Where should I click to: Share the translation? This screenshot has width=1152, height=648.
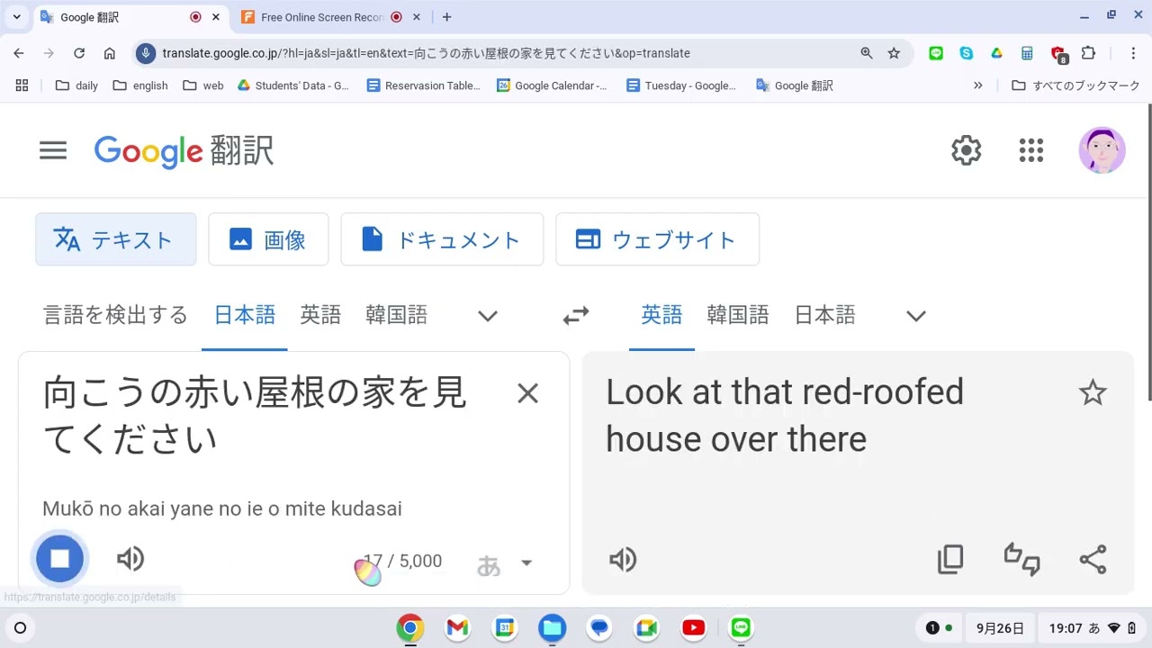[x=1093, y=560]
